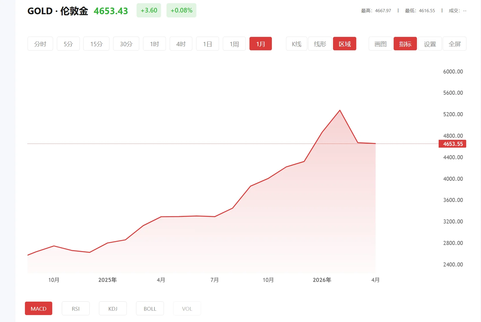
Task: Switch chart to K线 candlestick style
Action: (x=296, y=44)
